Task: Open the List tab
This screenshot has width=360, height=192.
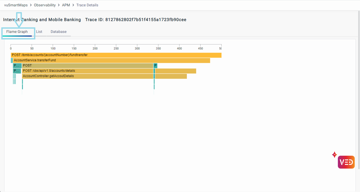Action: pyautogui.click(x=39, y=32)
